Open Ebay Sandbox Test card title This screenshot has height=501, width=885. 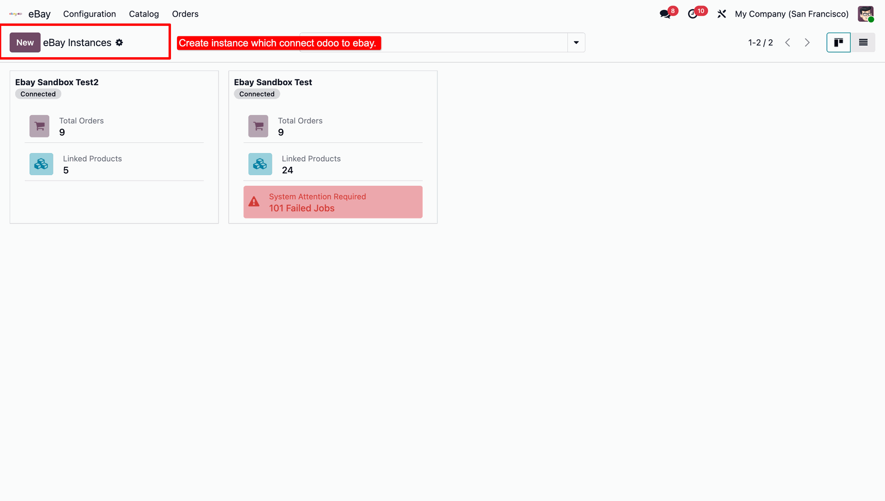pos(273,82)
